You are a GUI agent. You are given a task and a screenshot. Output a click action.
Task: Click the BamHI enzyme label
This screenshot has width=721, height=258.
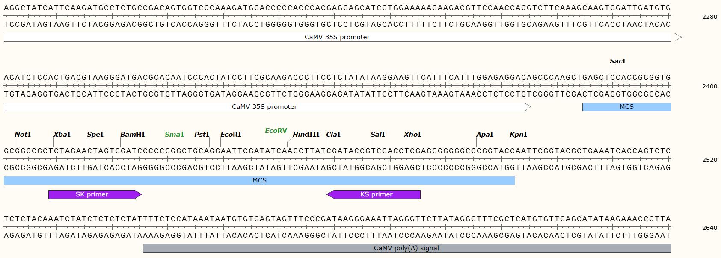132,135
